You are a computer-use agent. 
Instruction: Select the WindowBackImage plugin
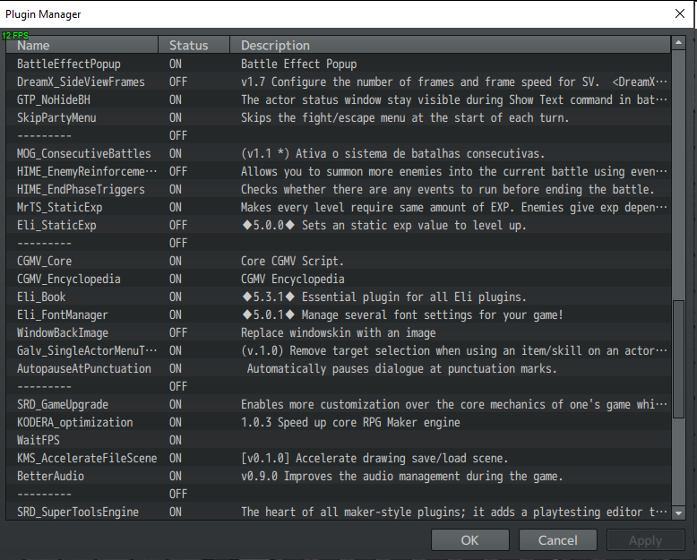(339, 333)
